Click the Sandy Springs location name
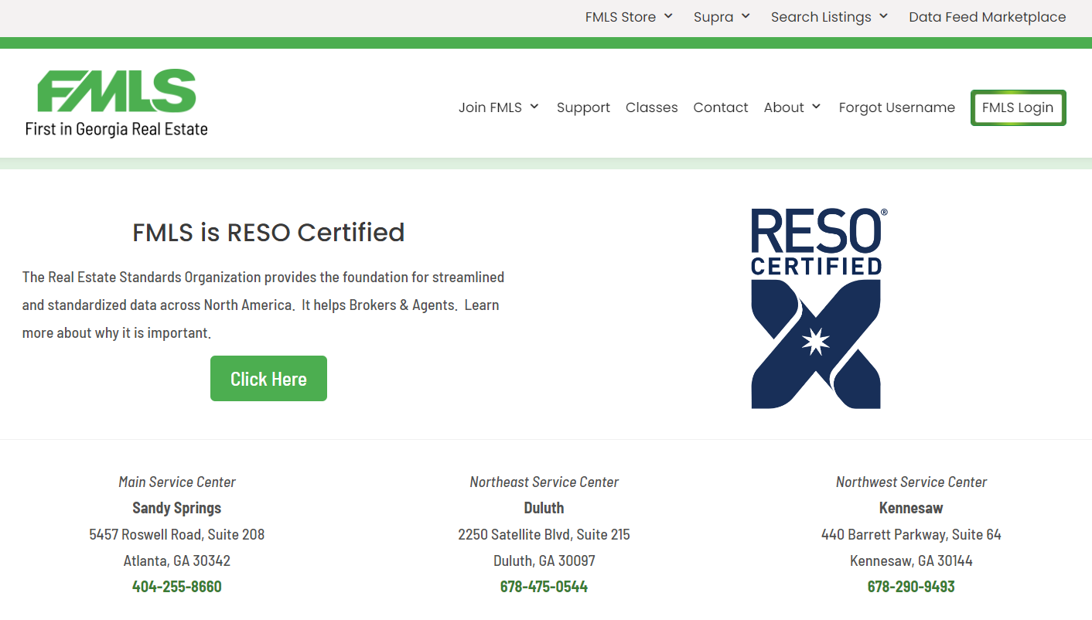This screenshot has width=1092, height=620. (177, 508)
